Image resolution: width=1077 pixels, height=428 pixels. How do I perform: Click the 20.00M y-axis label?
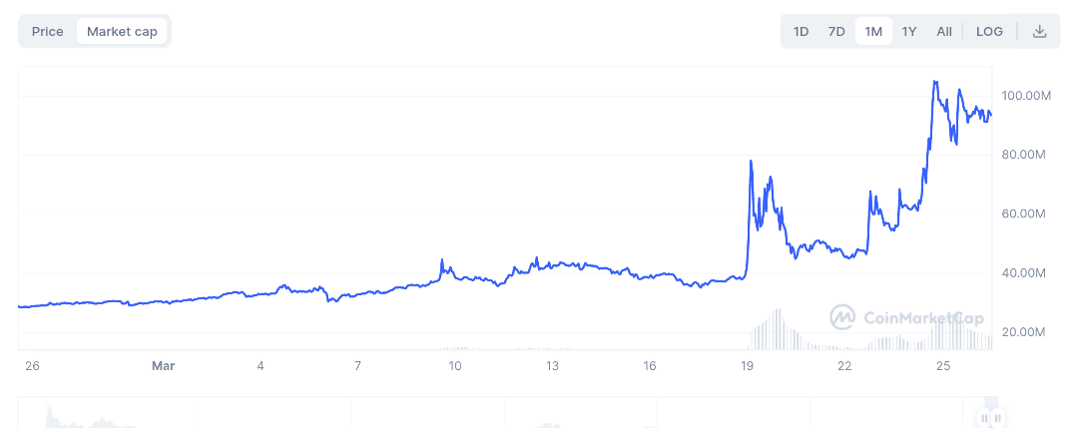pyautogui.click(x=1024, y=332)
